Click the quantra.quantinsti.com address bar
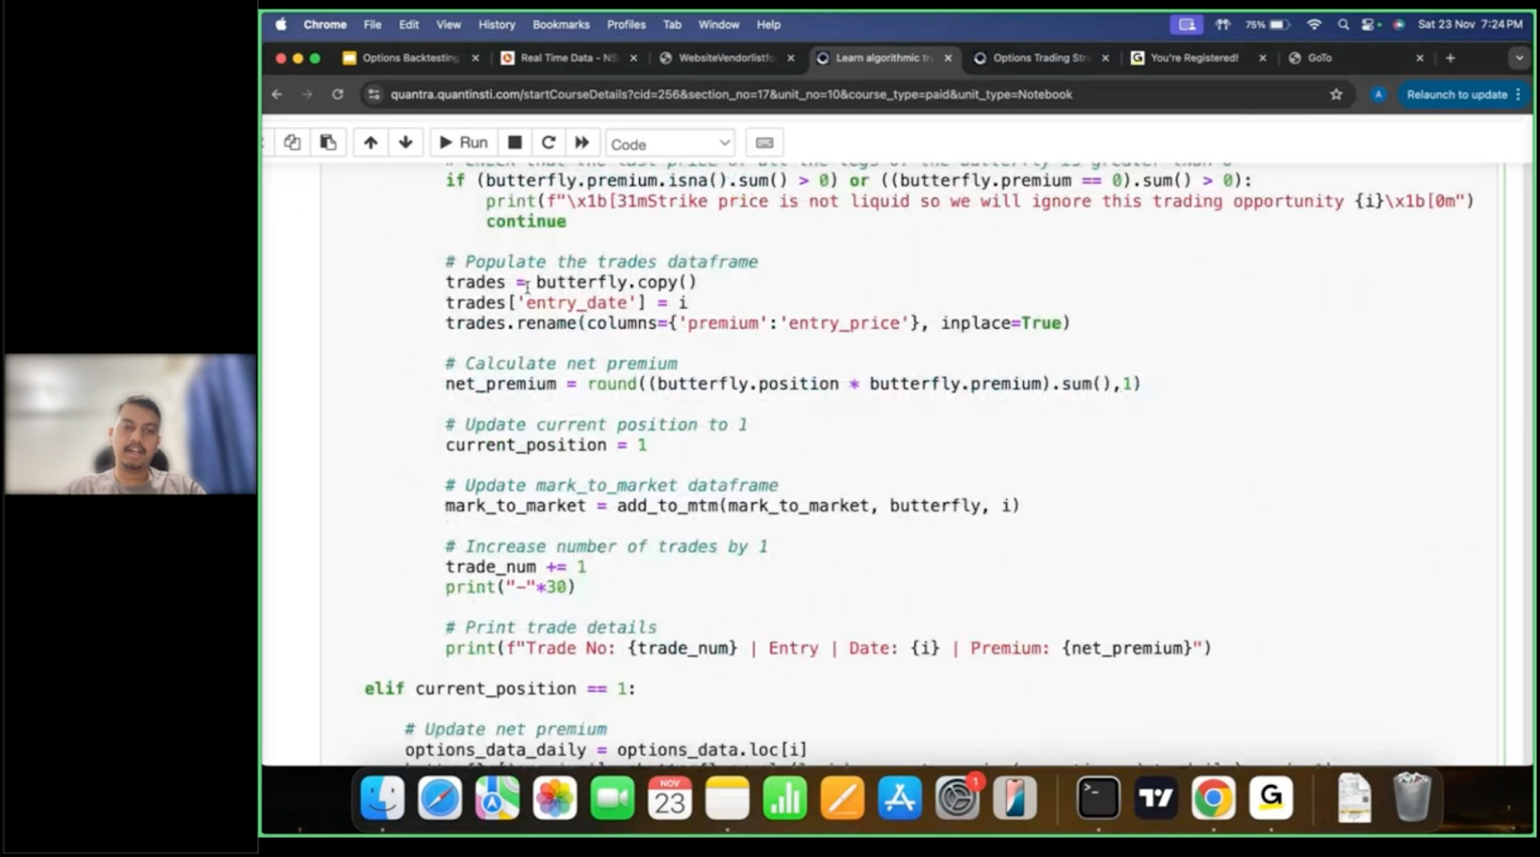Image resolution: width=1540 pixels, height=857 pixels. point(731,94)
